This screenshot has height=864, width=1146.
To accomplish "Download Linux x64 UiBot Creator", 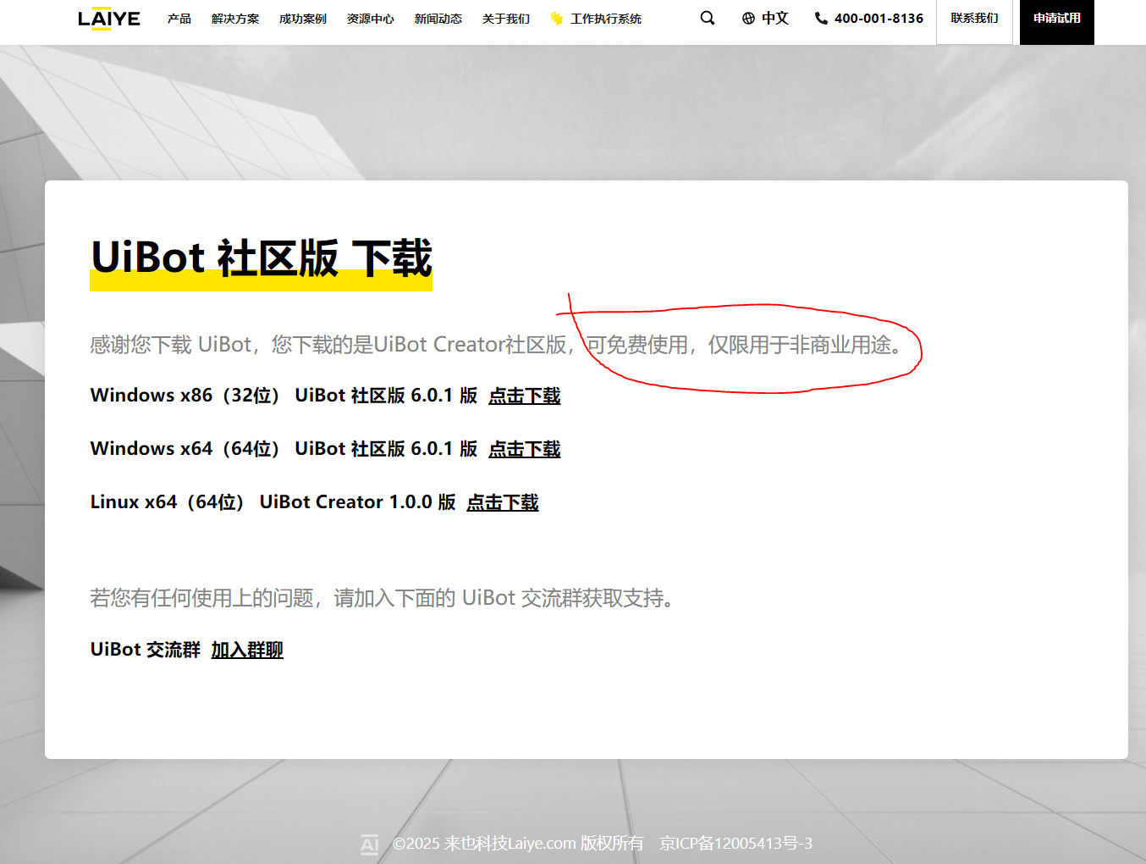I will tap(503, 502).
